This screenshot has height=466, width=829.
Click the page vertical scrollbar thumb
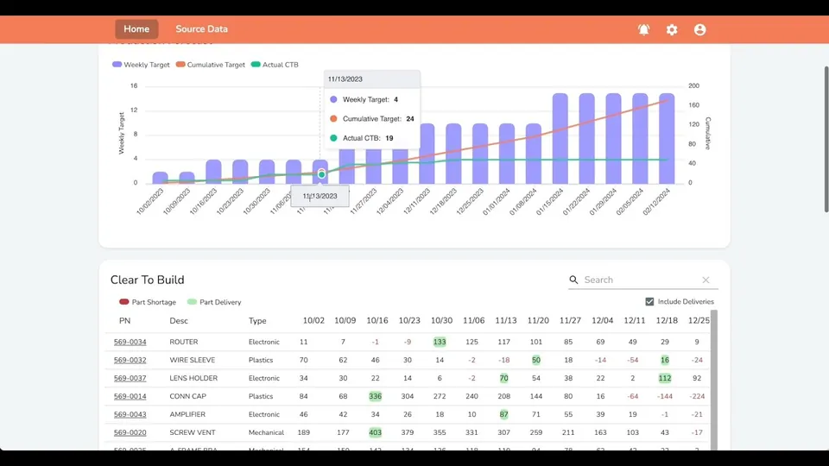click(826, 140)
